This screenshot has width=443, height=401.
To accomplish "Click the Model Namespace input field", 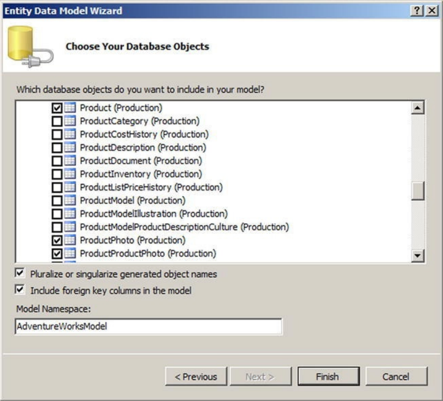I will click(x=149, y=327).
